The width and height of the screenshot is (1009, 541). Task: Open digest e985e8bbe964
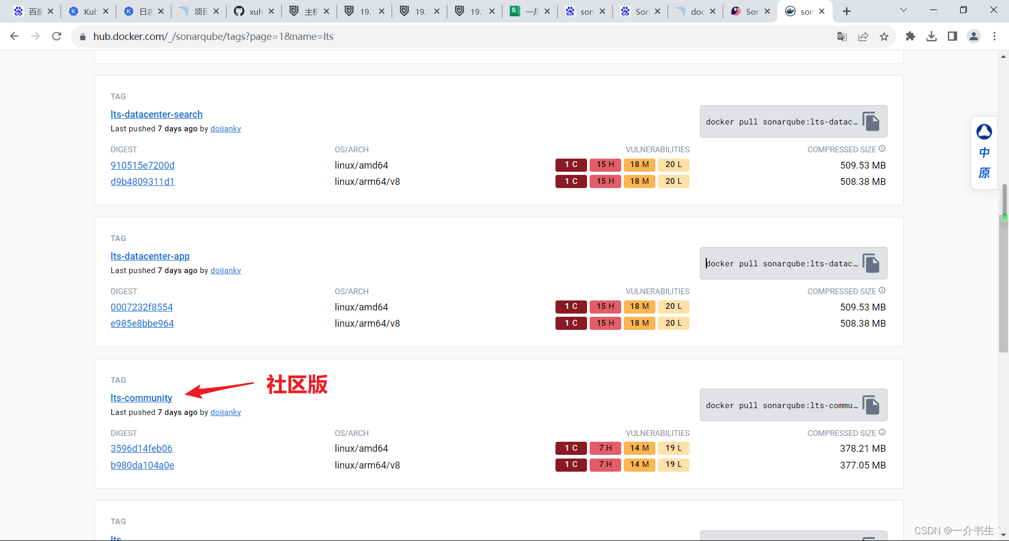point(142,323)
